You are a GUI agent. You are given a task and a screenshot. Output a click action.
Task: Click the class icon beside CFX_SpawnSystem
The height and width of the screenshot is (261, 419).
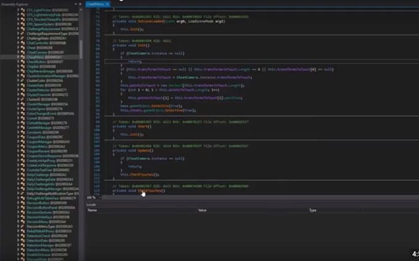(x=23, y=24)
